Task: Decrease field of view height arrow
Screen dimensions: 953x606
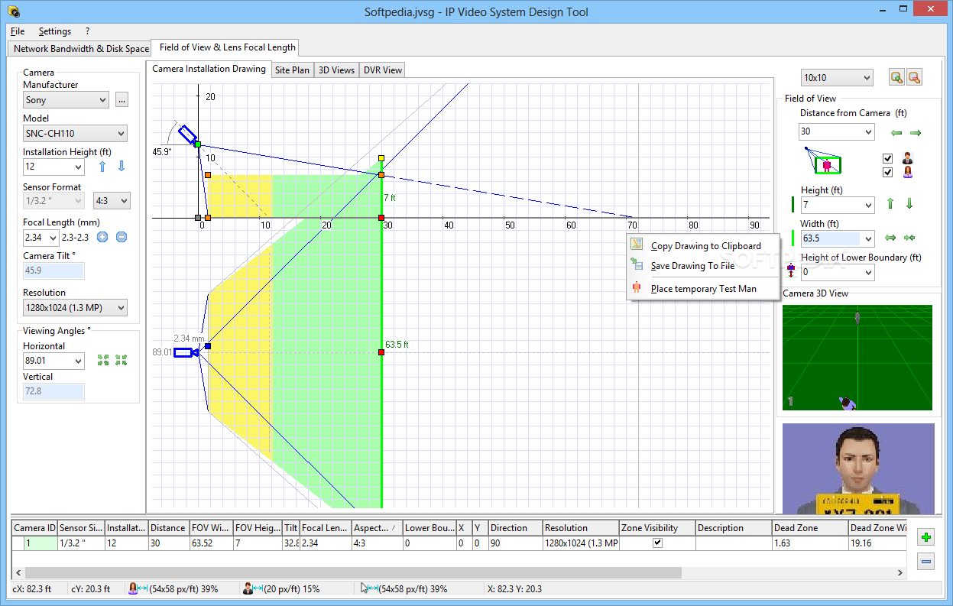Action: [x=909, y=203]
